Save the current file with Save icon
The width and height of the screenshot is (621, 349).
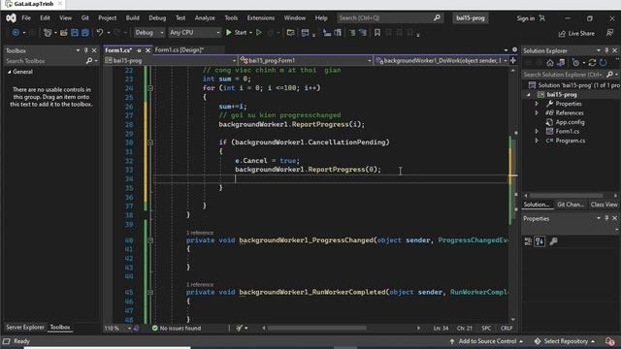pyautogui.click(x=75, y=32)
